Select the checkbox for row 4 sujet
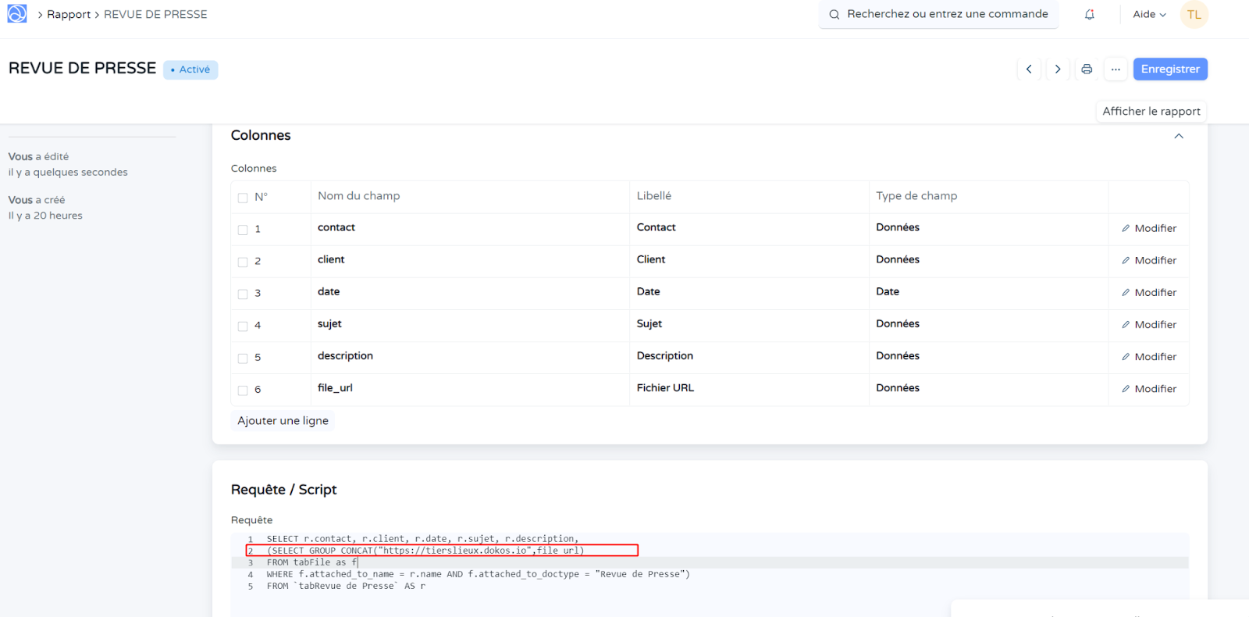This screenshot has width=1249, height=617. click(x=243, y=326)
